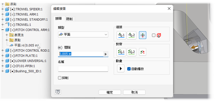Click the red cube icon beside the checkbox
The width and height of the screenshot is (216, 102).
click(159, 35)
